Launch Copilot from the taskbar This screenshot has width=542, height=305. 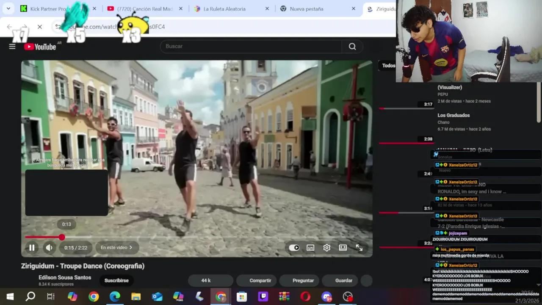click(x=72, y=297)
